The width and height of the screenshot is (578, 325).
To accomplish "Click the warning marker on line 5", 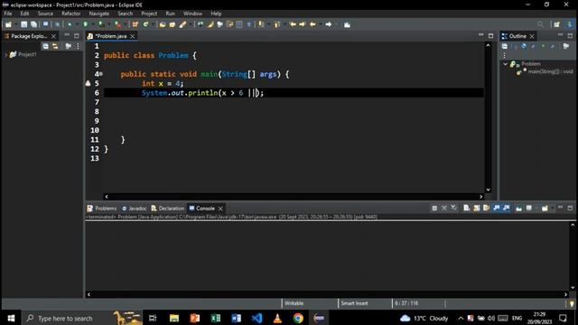I will point(89,84).
